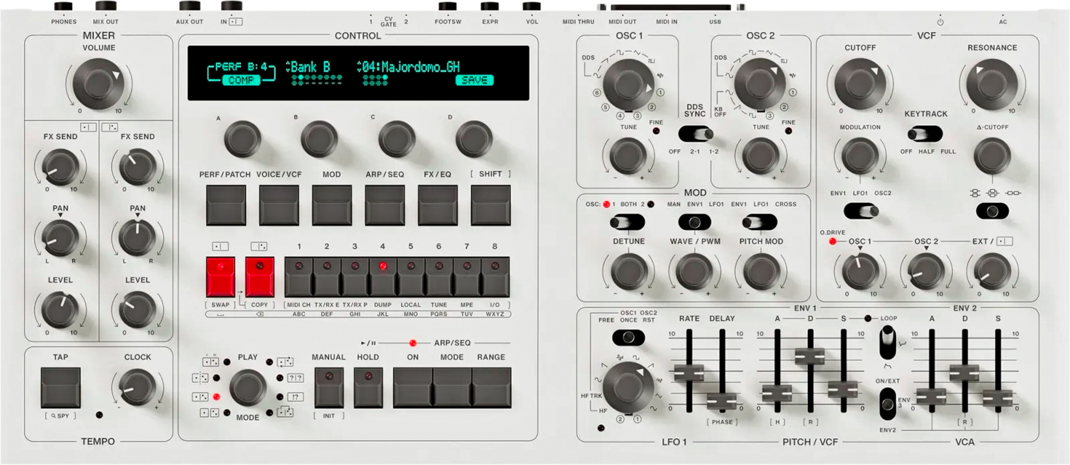The width and height of the screenshot is (1070, 465).
Task: Tap the TAP tempo button
Action: click(61, 387)
